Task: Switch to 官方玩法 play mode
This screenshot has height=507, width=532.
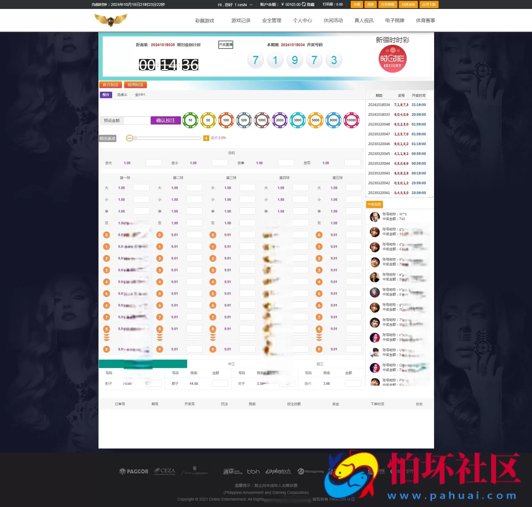Action: click(x=110, y=84)
